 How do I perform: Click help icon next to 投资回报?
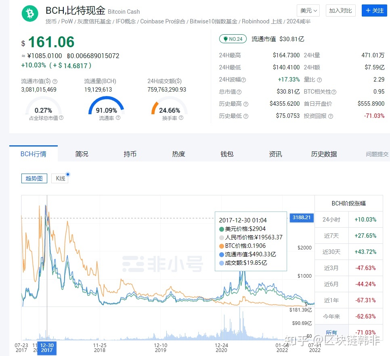pyautogui.click(x=331, y=116)
